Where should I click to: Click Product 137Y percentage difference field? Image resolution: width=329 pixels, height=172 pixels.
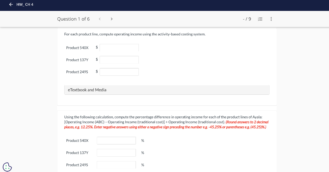(x=116, y=153)
